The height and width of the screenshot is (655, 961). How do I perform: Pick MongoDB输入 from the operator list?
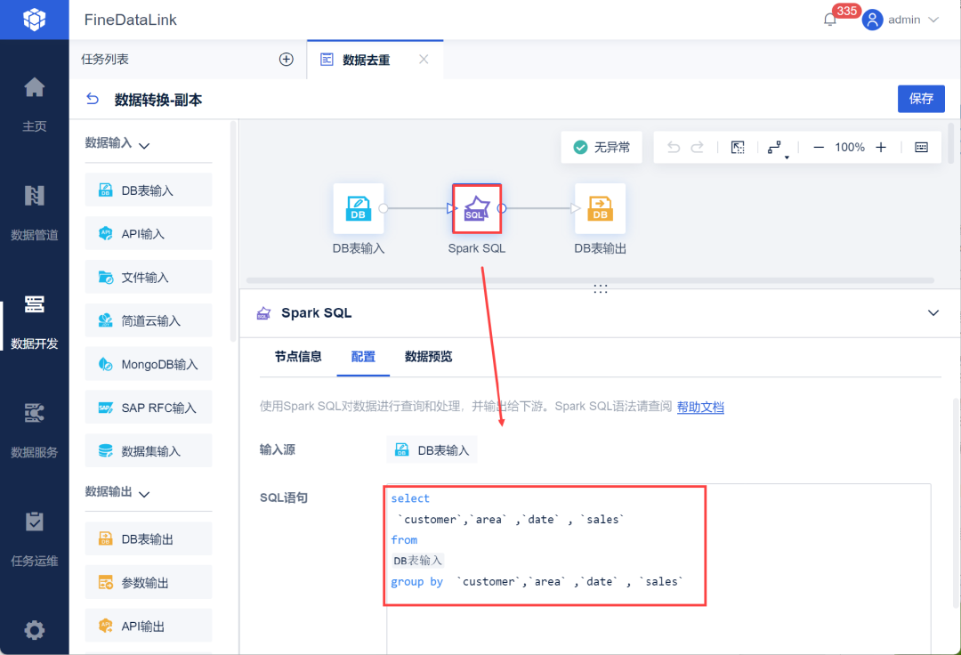[x=149, y=364]
